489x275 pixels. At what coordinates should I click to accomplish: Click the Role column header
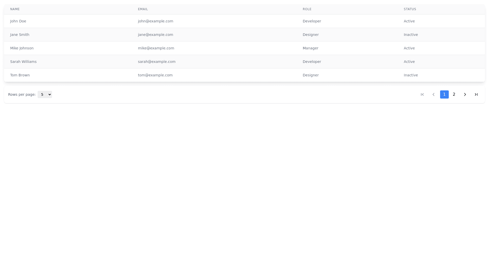pyautogui.click(x=307, y=9)
